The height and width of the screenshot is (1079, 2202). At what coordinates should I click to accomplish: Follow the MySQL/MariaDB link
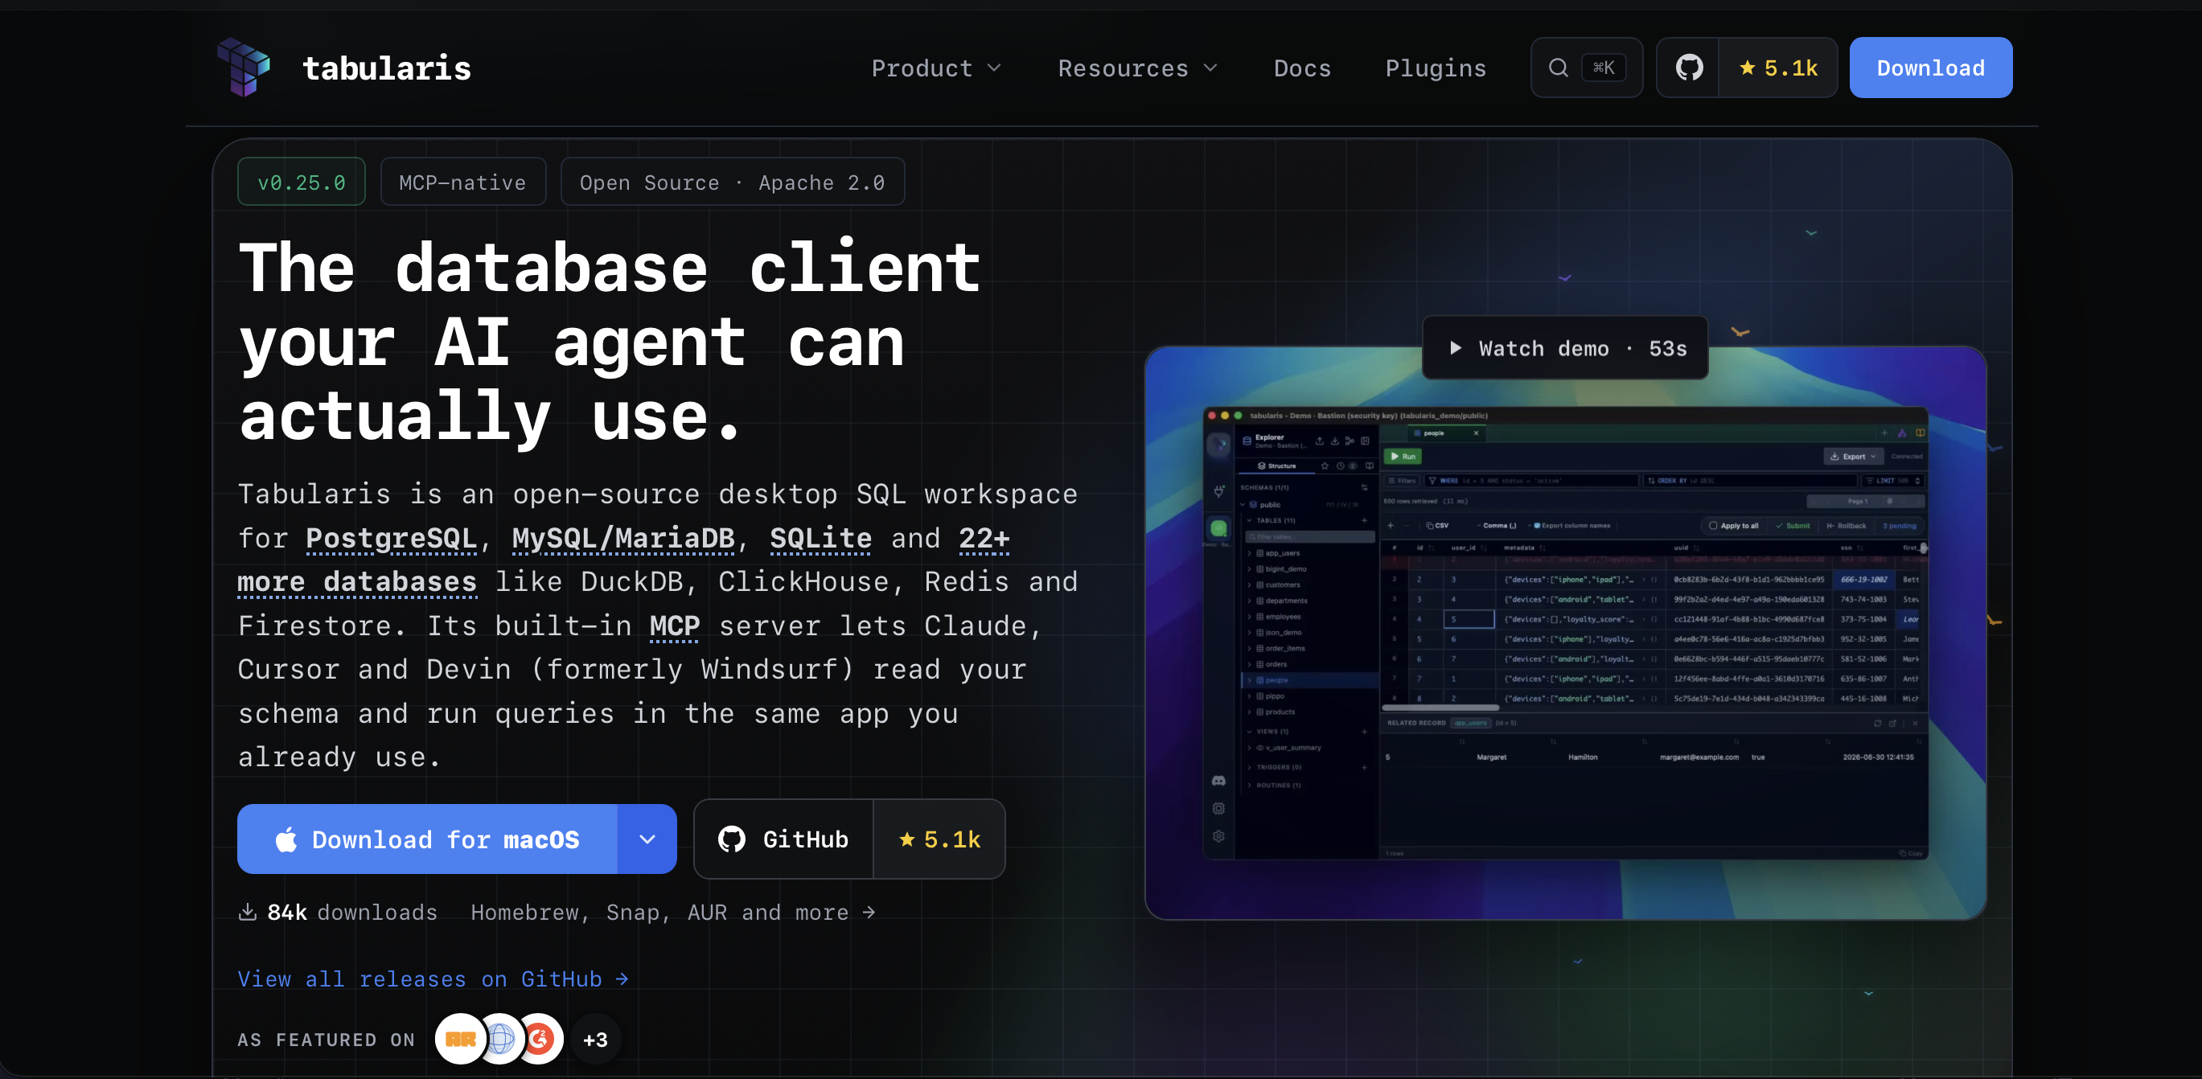623,538
